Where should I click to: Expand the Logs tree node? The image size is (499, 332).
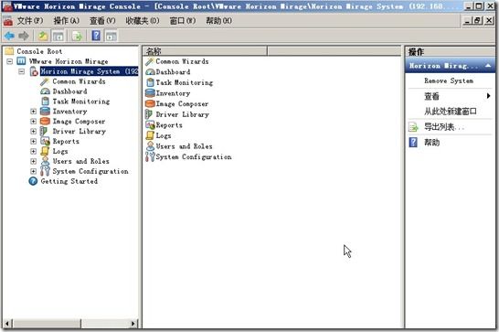tap(34, 151)
